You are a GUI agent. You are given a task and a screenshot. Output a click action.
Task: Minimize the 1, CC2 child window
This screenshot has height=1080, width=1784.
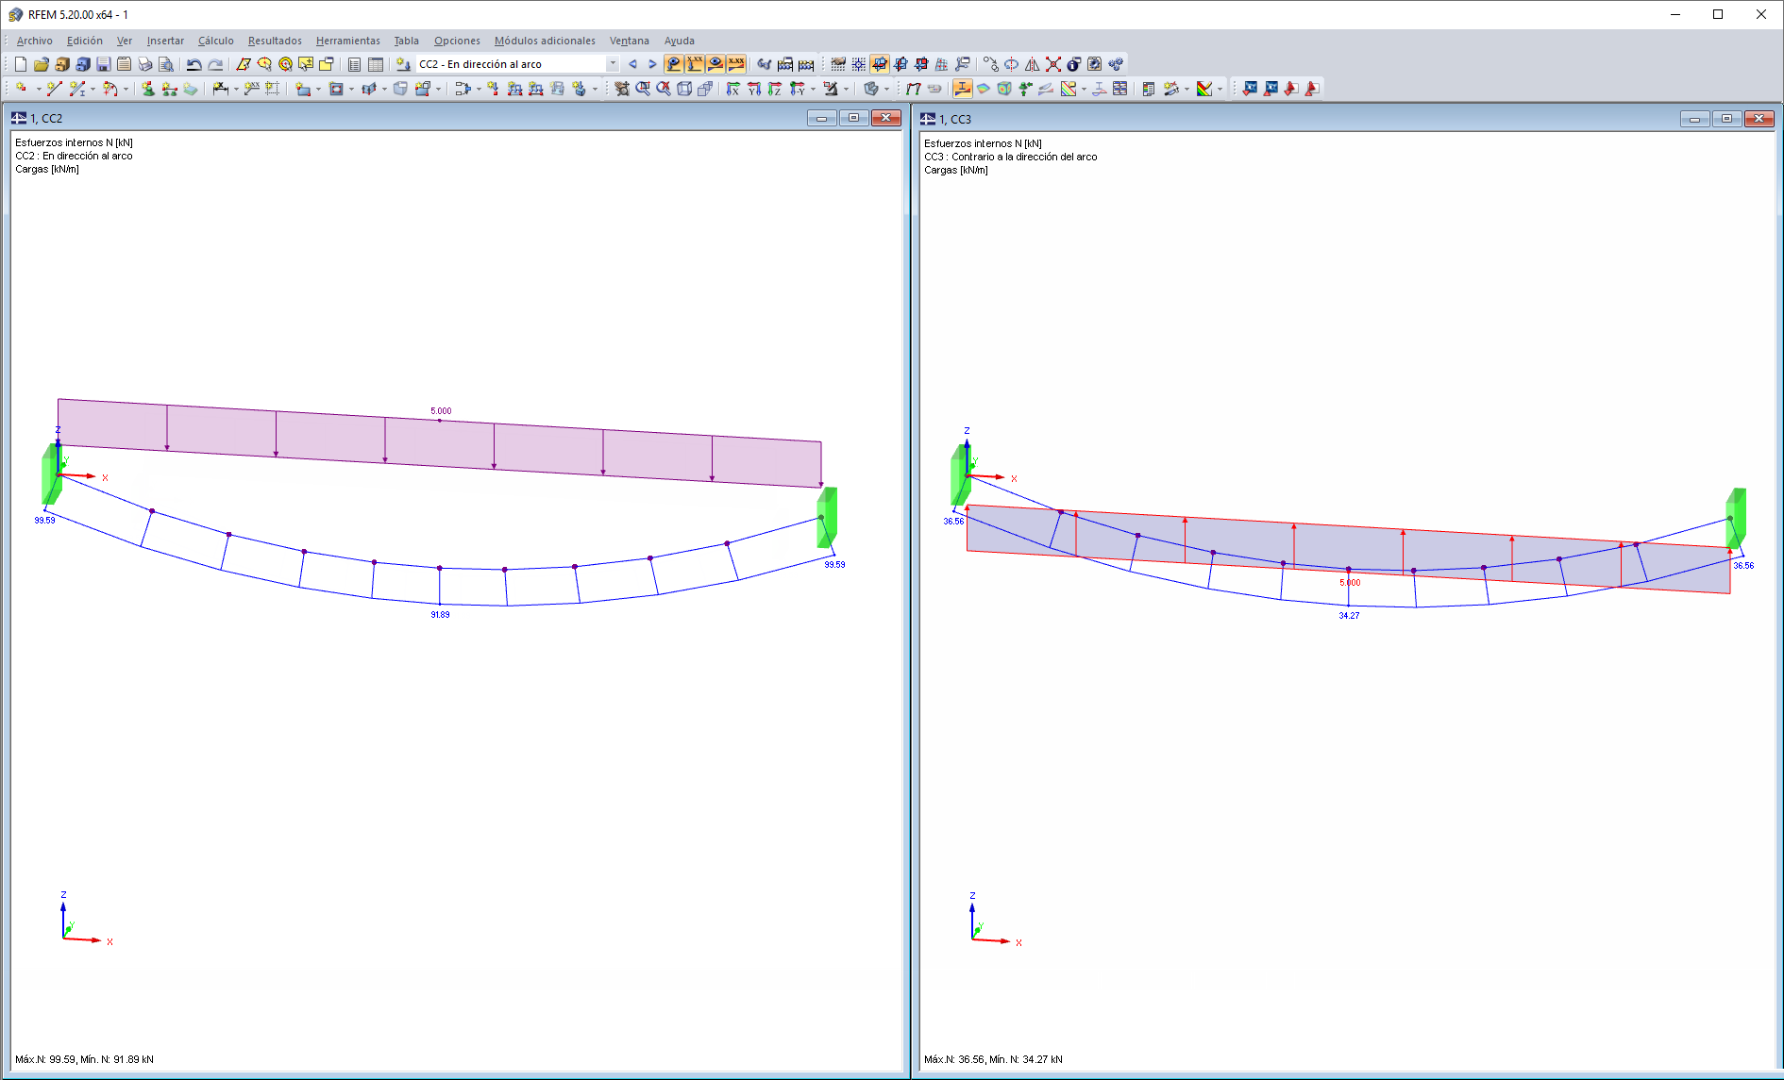point(821,118)
